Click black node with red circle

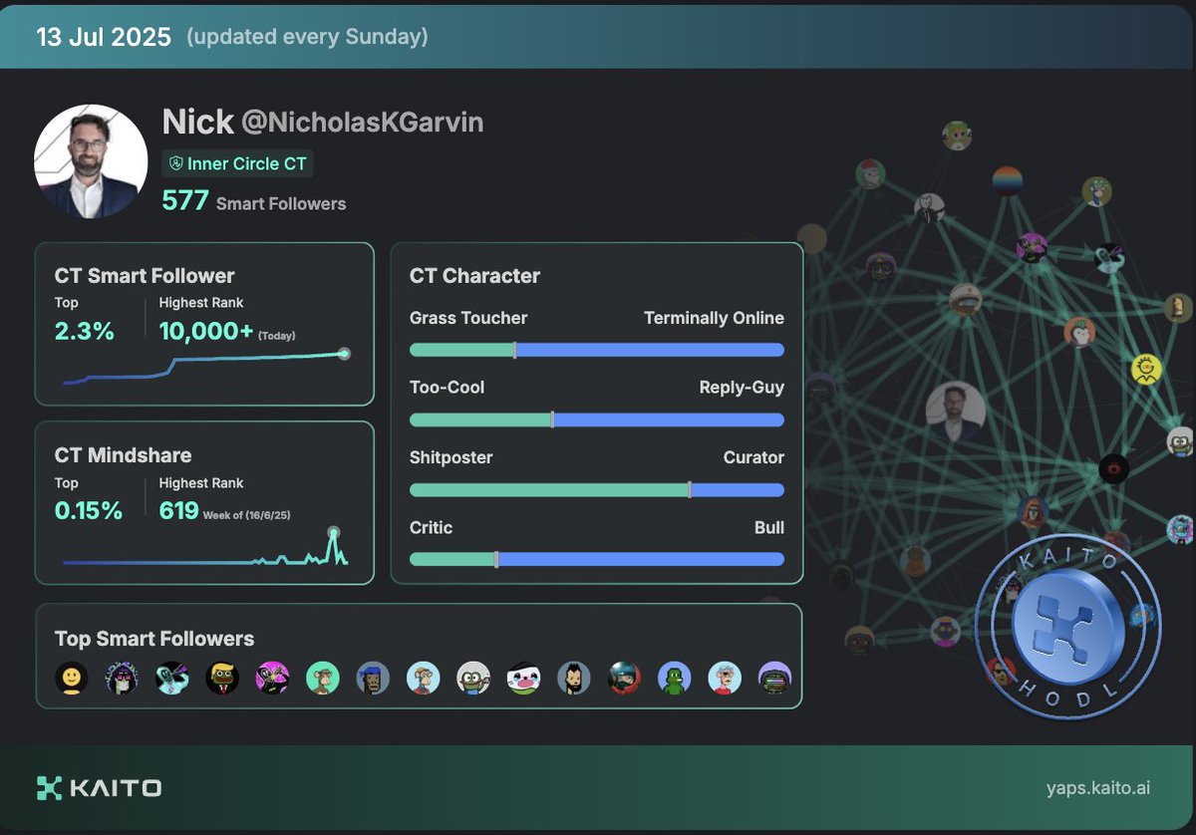[1113, 467]
